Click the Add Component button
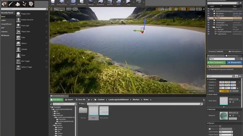 click(x=216, y=62)
